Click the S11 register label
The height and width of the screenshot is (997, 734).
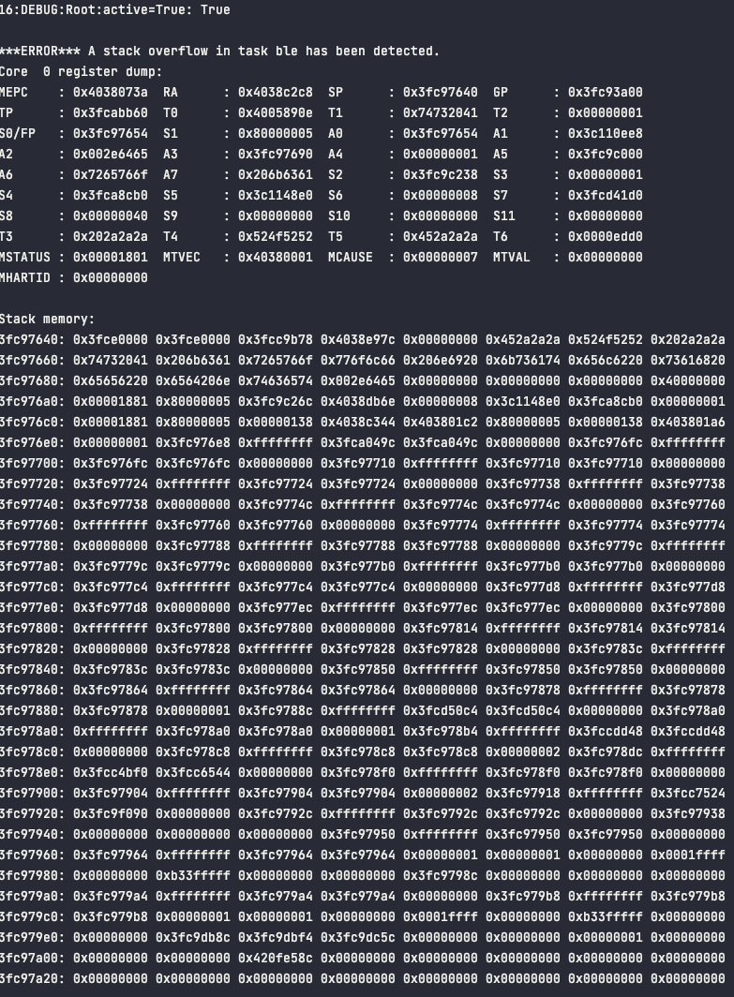[x=503, y=216]
